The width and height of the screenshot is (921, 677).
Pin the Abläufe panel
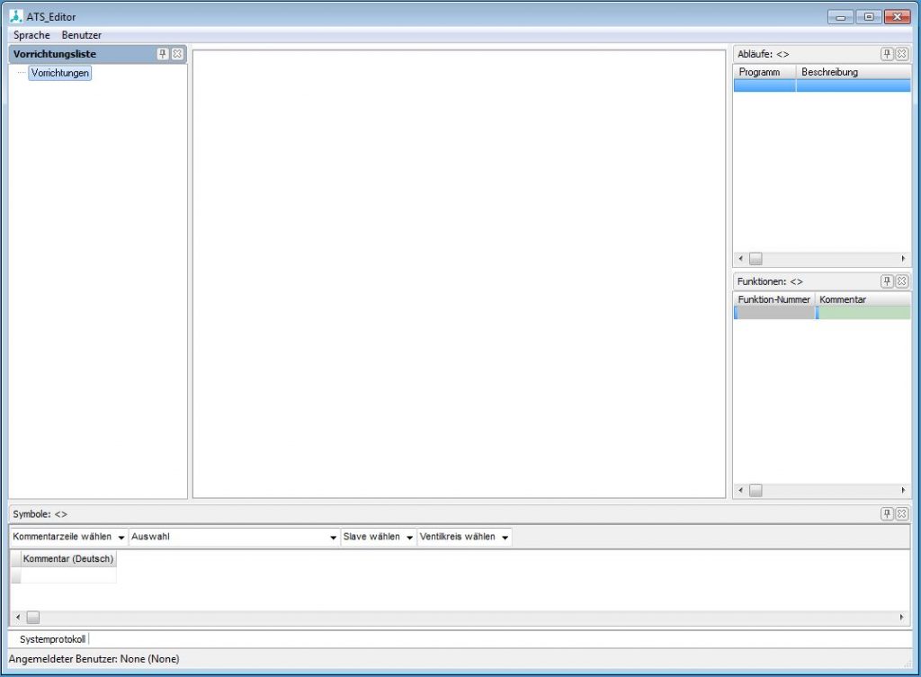[x=889, y=54]
